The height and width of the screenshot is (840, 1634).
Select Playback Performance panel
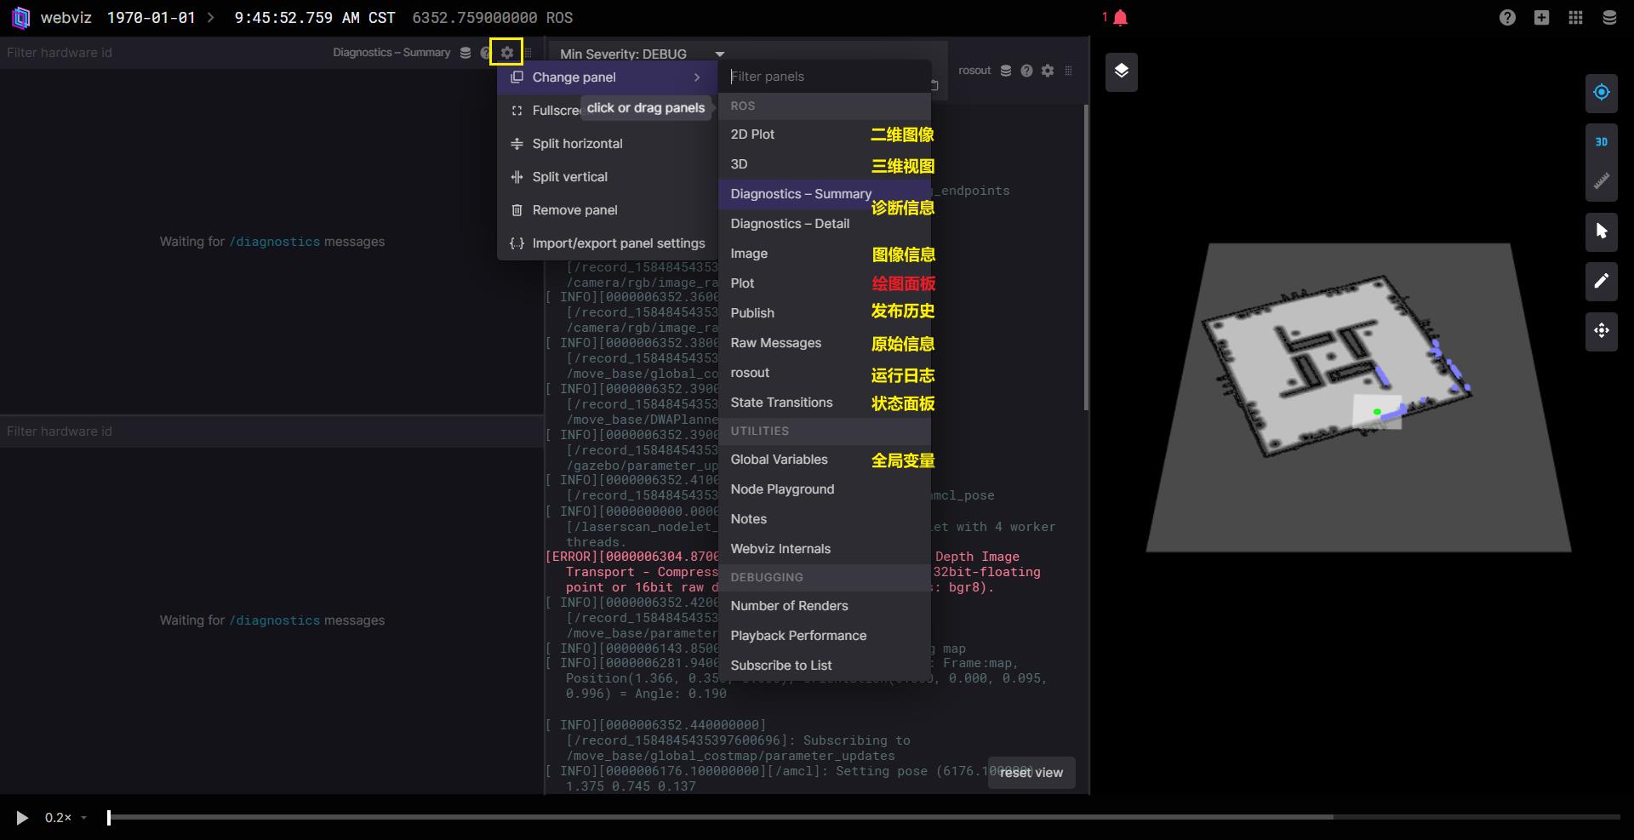pos(825,636)
